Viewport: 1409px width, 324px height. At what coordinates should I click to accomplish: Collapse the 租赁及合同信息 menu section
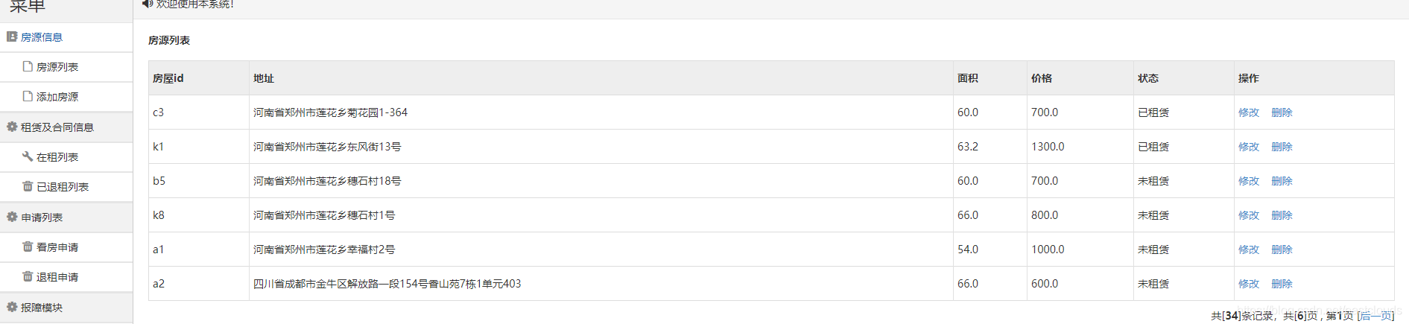tap(57, 127)
